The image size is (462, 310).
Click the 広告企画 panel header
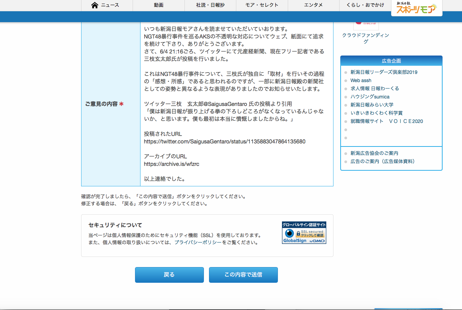click(391, 61)
